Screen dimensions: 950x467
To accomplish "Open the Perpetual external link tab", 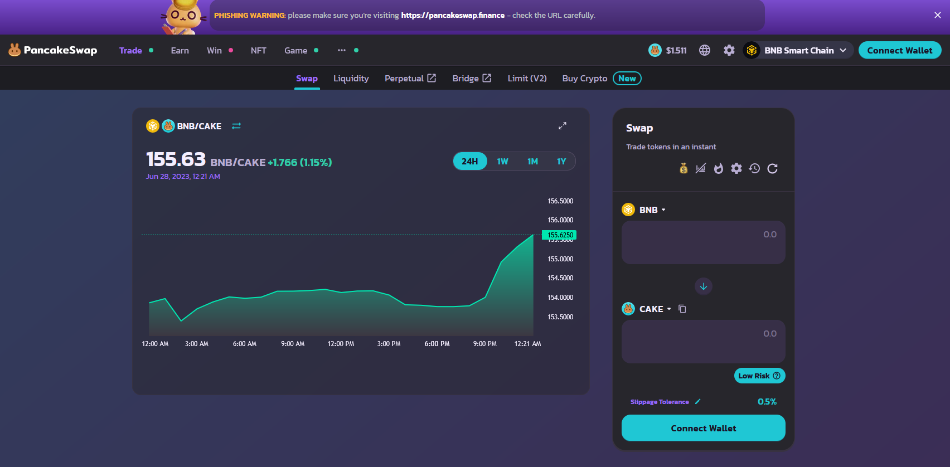I will tap(410, 79).
